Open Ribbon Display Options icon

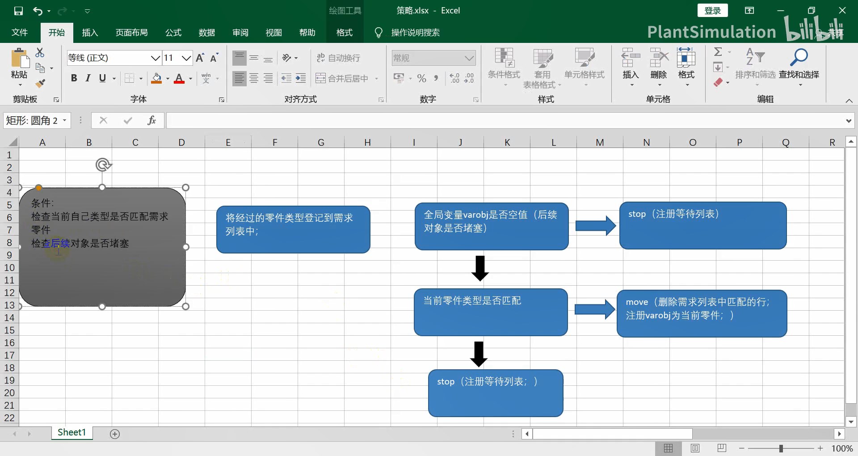(749, 11)
